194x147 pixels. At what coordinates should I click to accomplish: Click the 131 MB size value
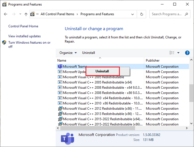(x=148, y=140)
